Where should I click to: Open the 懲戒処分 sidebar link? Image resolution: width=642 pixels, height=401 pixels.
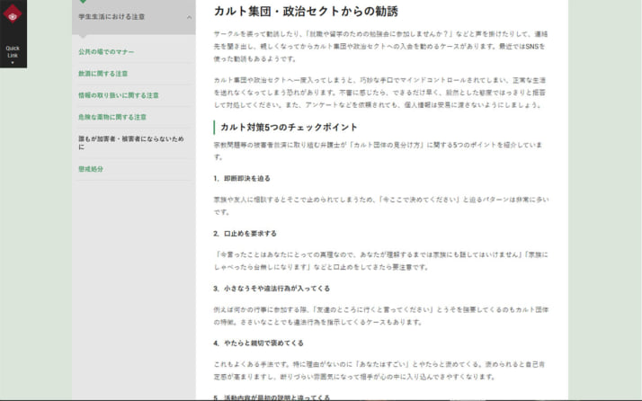point(91,169)
